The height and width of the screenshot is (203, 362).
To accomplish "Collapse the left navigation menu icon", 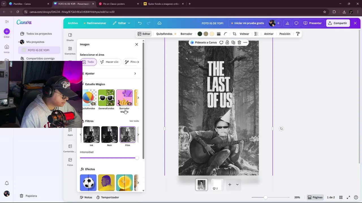I will [7, 22].
